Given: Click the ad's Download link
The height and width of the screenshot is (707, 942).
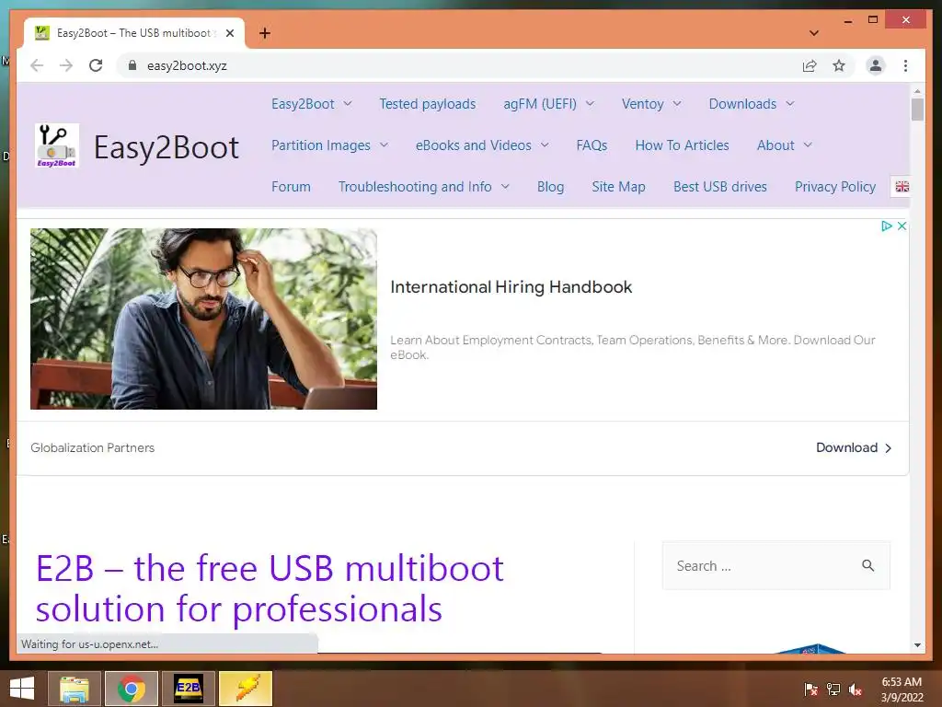Looking at the screenshot, I should coord(853,447).
